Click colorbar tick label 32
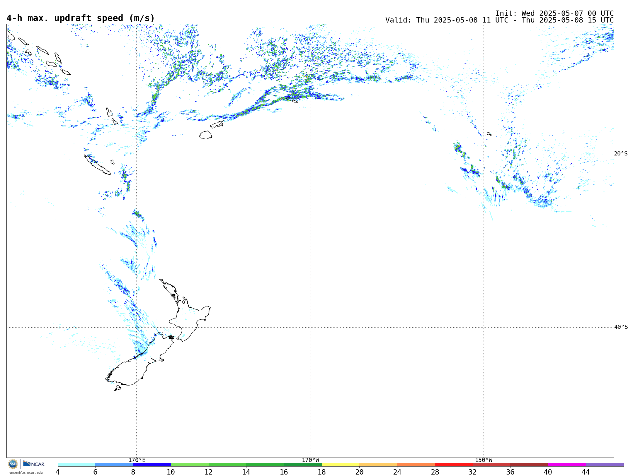This screenshot has width=633, height=476. pyautogui.click(x=473, y=472)
